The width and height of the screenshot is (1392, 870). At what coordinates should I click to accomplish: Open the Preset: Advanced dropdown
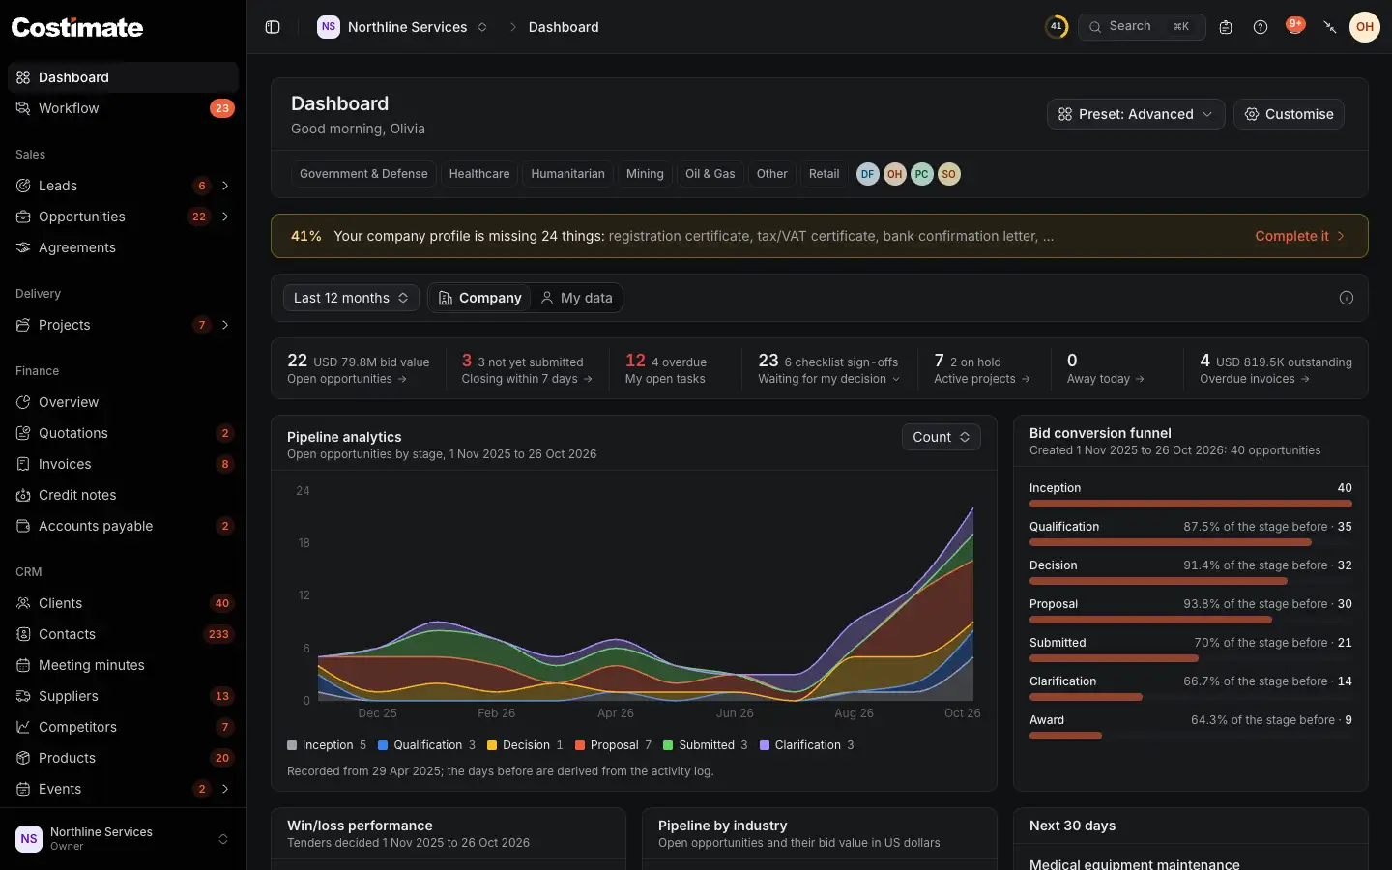1136,114
